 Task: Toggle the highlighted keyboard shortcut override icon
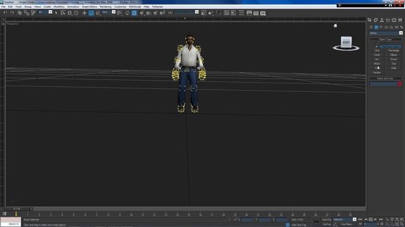tap(134, 13)
